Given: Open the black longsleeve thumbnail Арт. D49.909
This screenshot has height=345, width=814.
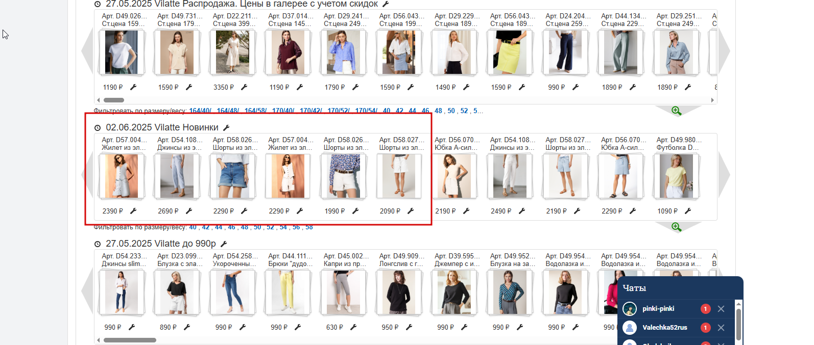Looking at the screenshot, I should coord(398,293).
